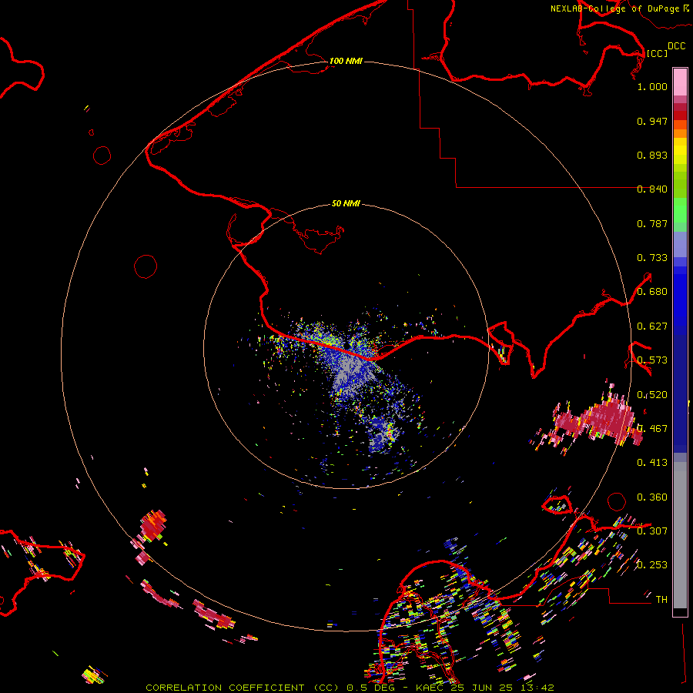Select the 0.840 scale value

tap(652, 189)
